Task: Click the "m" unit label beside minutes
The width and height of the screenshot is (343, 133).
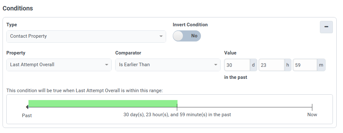Action: [321, 65]
